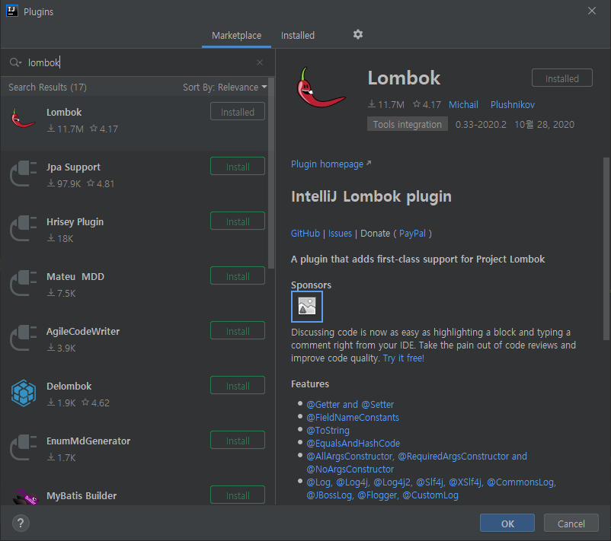
Task: Install the Delombok plugin
Action: pyautogui.click(x=238, y=386)
